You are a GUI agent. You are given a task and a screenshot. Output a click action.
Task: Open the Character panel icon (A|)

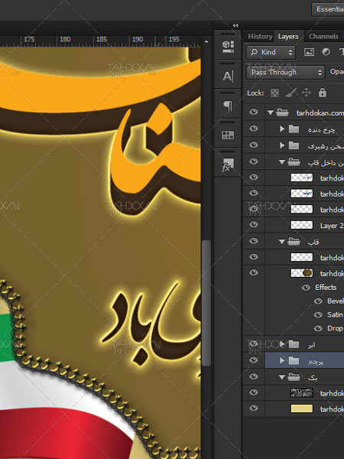click(x=228, y=76)
